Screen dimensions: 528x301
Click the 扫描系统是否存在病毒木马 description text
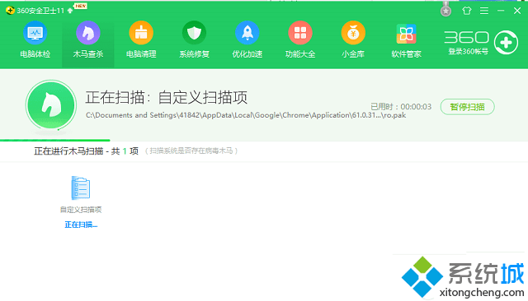[191, 151]
